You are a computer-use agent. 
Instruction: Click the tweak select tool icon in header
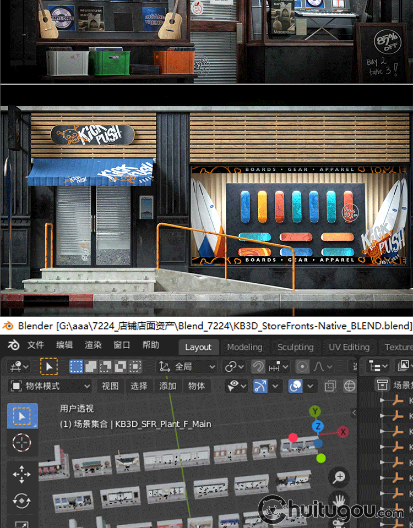[49, 366]
